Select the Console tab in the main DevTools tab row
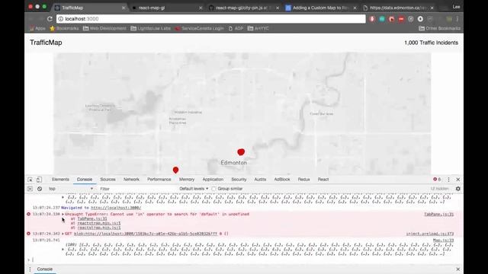The width and height of the screenshot is (488, 274). tap(85, 180)
